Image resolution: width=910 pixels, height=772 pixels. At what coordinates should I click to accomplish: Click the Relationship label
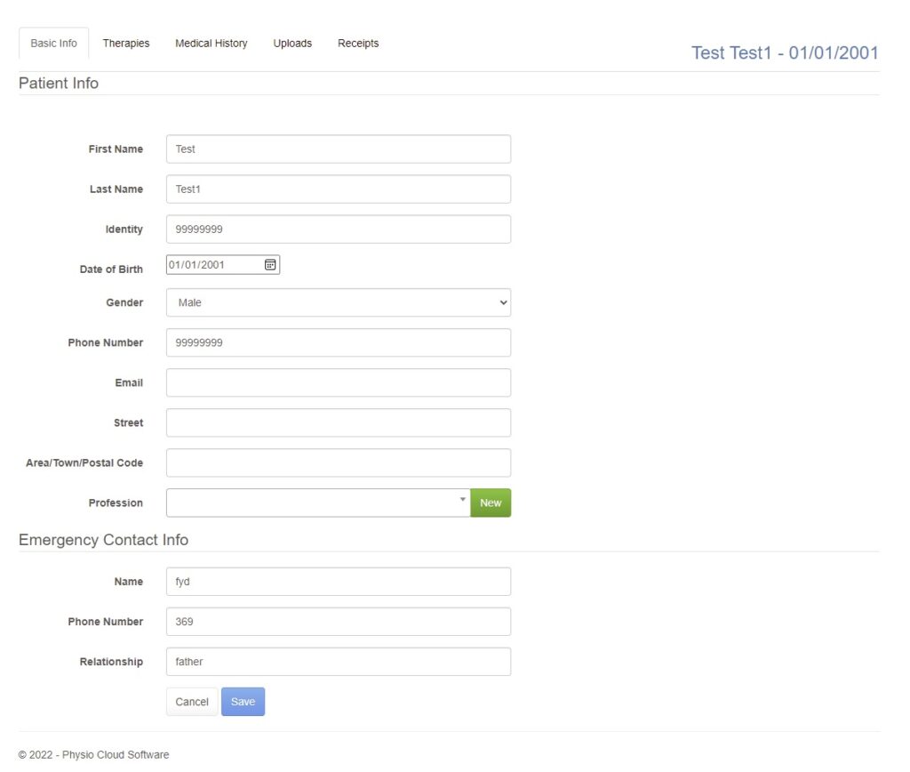[x=111, y=662]
